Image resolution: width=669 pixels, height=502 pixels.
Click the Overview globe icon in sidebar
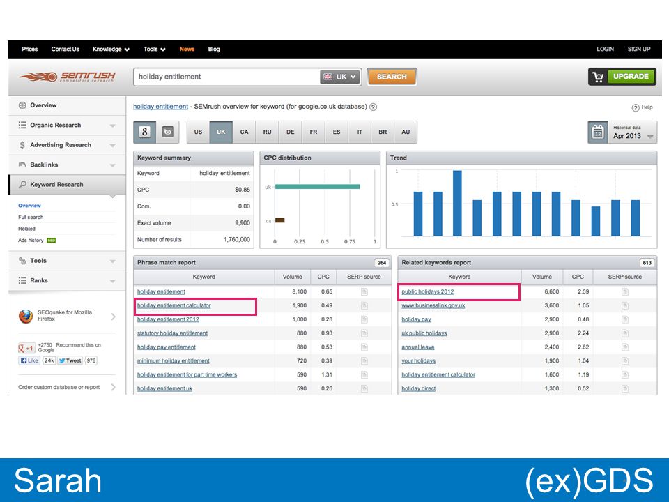(x=22, y=105)
